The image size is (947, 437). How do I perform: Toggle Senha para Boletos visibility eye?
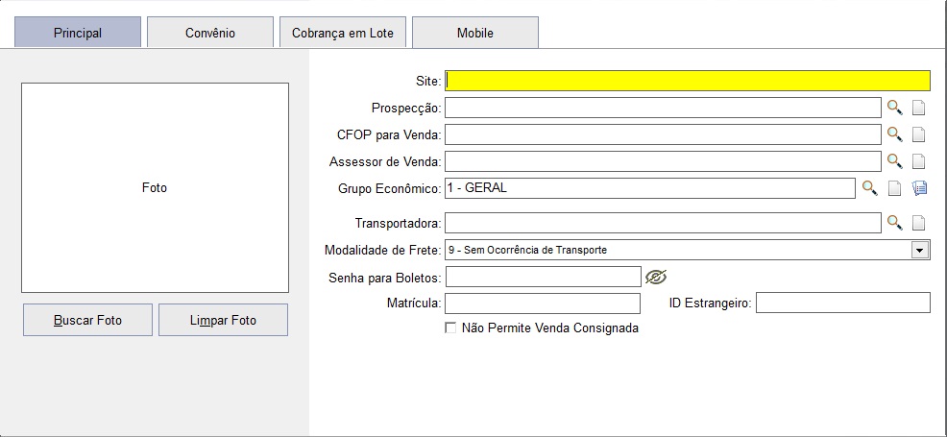point(656,277)
